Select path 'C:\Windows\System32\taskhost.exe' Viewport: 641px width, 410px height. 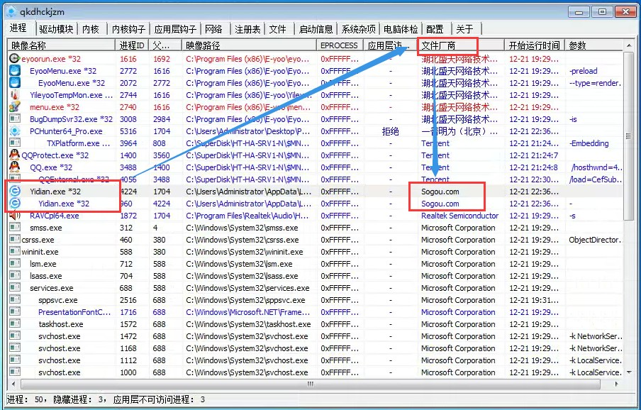point(248,324)
